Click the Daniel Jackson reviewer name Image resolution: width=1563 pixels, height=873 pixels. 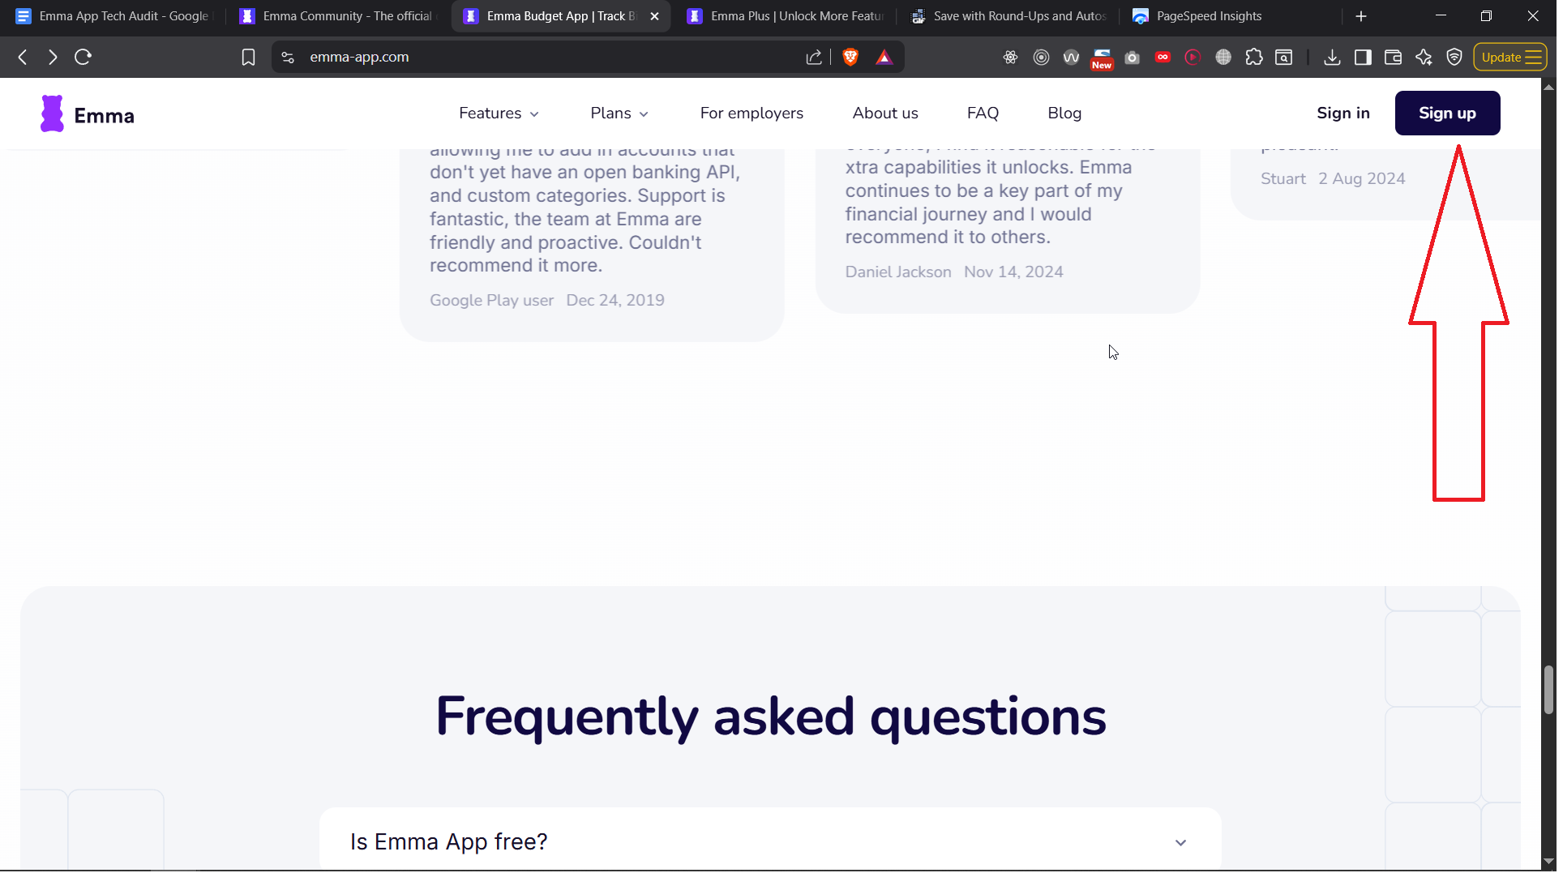click(897, 272)
